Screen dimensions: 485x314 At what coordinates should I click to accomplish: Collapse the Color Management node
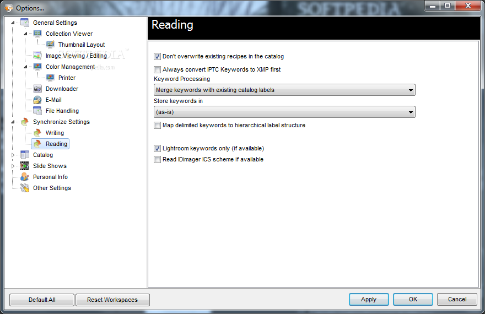pos(25,67)
